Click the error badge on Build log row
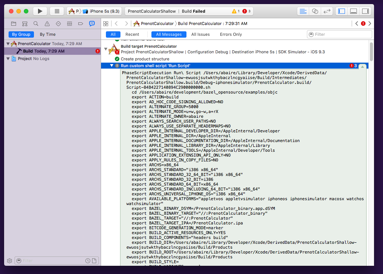Viewport: 383px width, 274px height. coord(98,51)
